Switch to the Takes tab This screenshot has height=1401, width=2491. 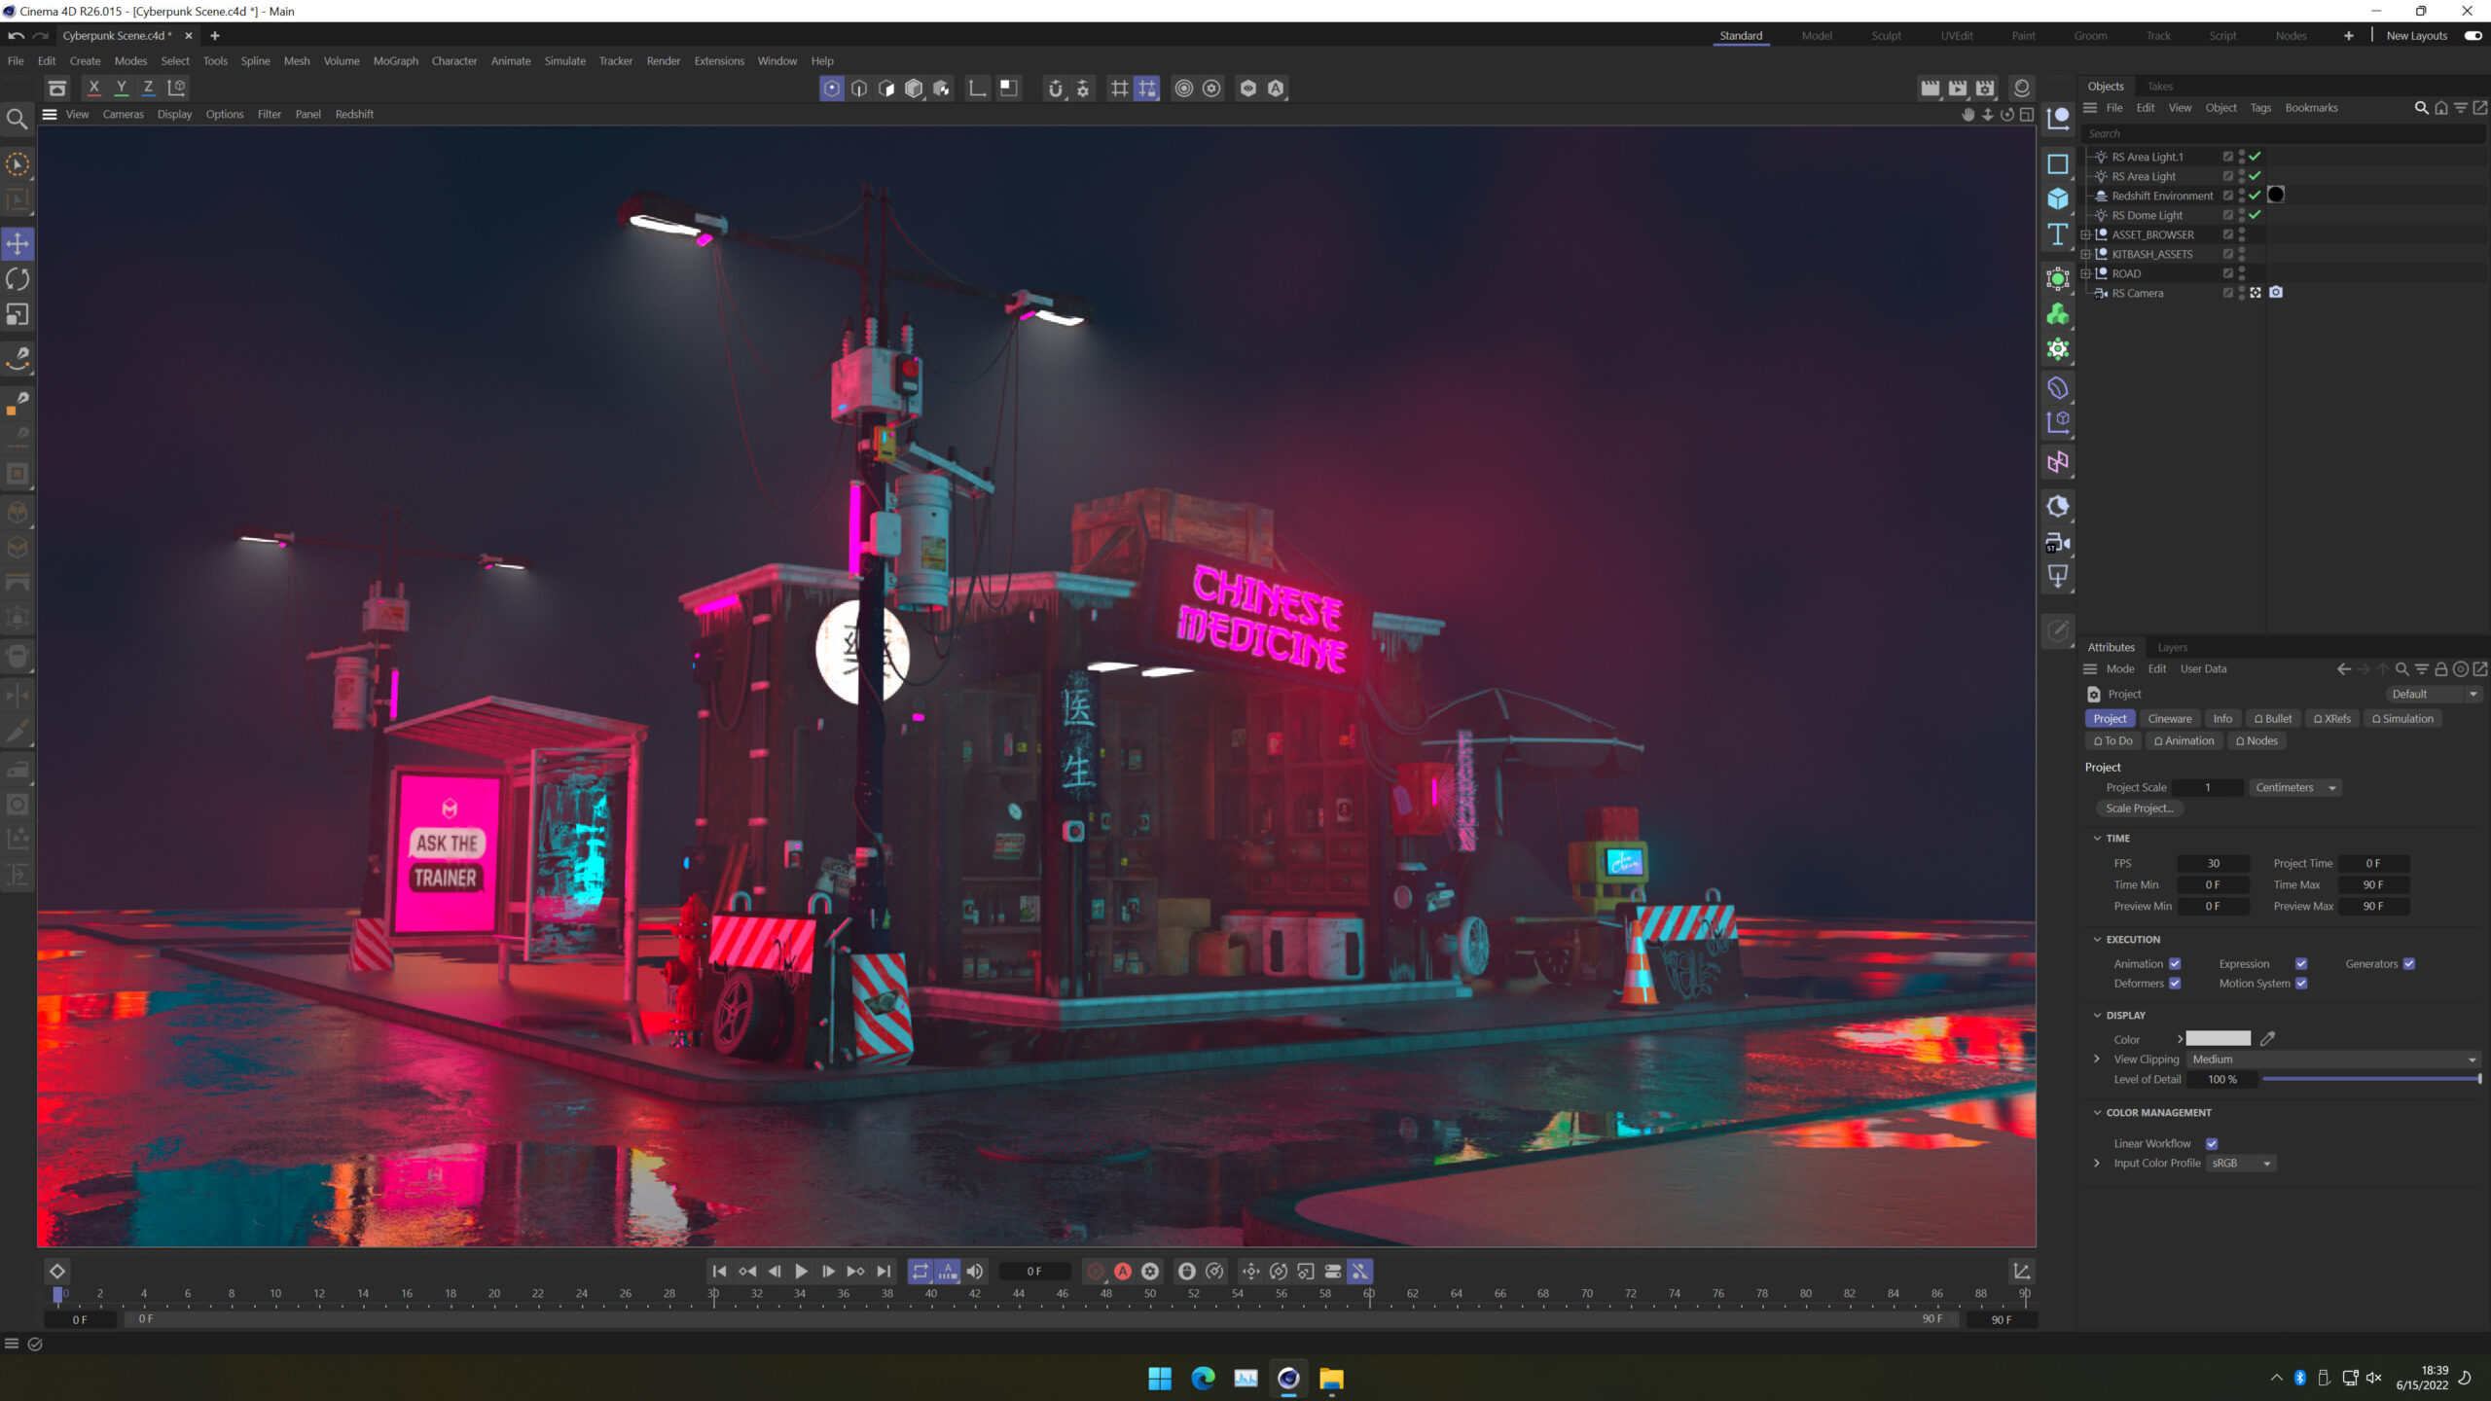[2160, 86]
